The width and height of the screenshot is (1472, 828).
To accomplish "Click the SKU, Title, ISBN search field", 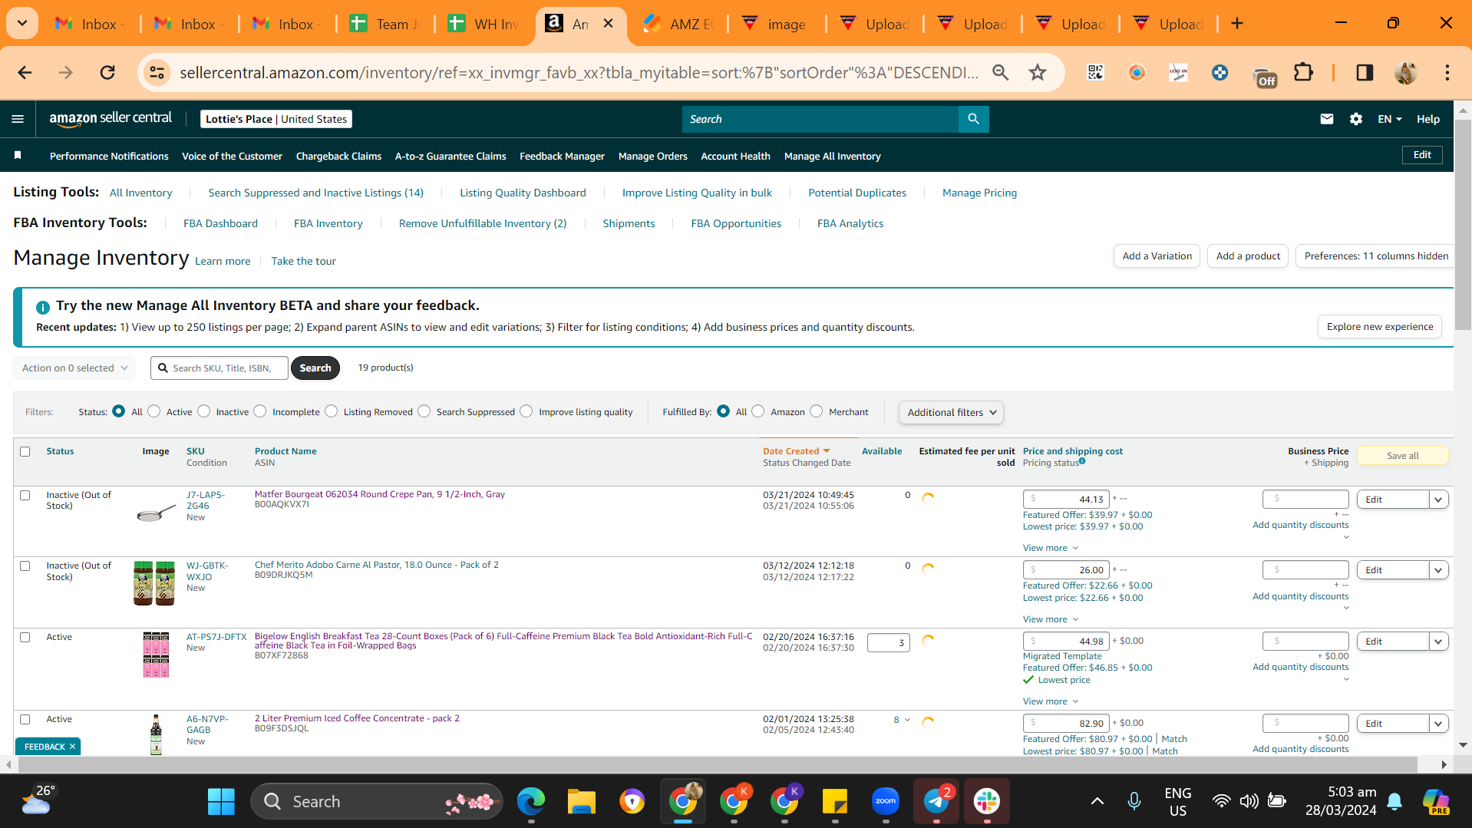I will pyautogui.click(x=219, y=368).
